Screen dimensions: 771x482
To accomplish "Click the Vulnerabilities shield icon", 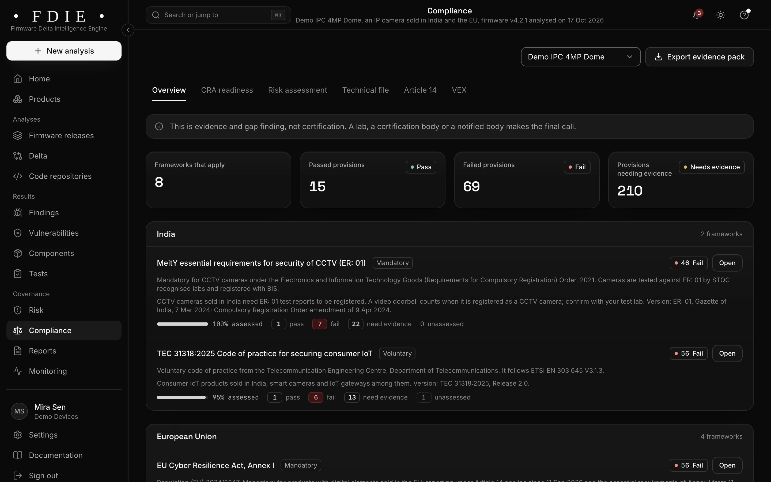I will click(x=18, y=233).
